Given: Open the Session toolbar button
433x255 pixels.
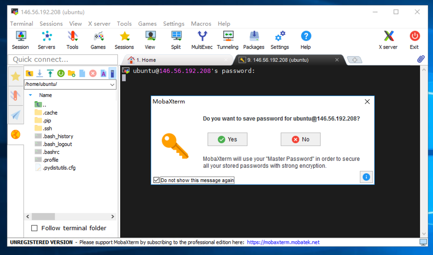Looking at the screenshot, I should (x=20, y=40).
